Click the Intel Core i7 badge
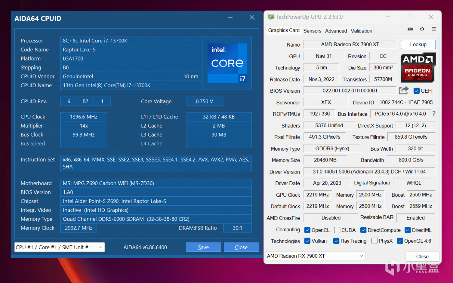453x283 pixels. click(x=227, y=63)
